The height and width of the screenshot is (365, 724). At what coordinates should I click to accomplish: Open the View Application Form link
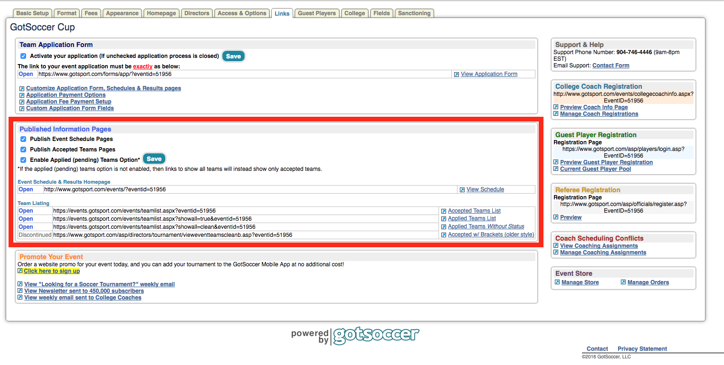(489, 74)
